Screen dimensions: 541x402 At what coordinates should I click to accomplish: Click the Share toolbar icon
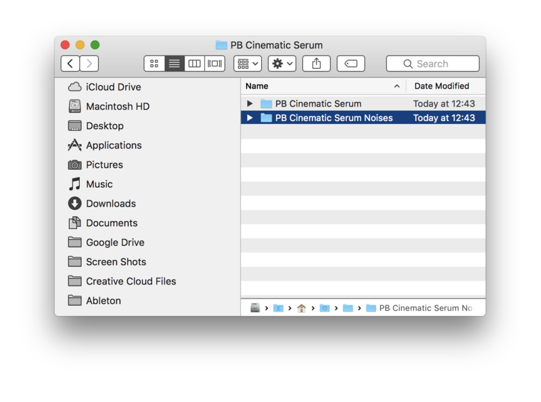click(316, 64)
